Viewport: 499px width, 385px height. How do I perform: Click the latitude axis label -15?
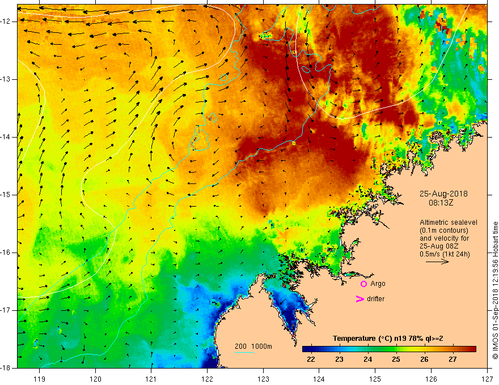coord(6,195)
